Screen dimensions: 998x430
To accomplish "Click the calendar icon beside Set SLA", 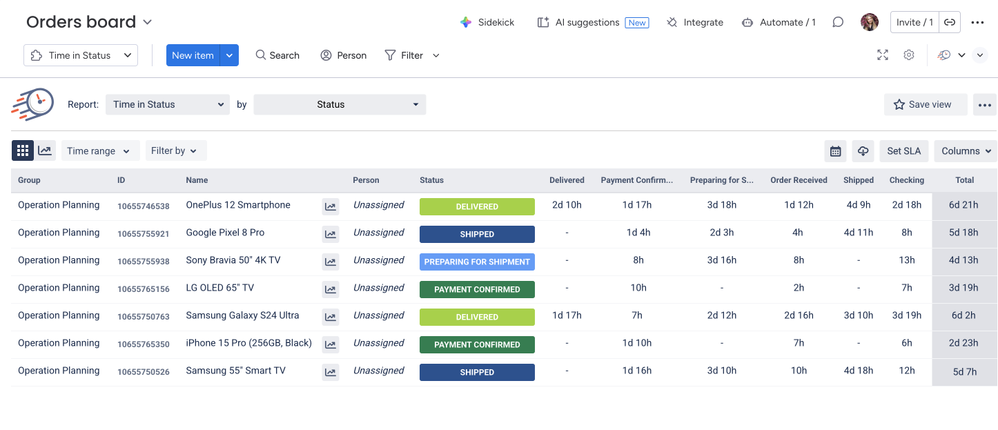I will (x=835, y=151).
